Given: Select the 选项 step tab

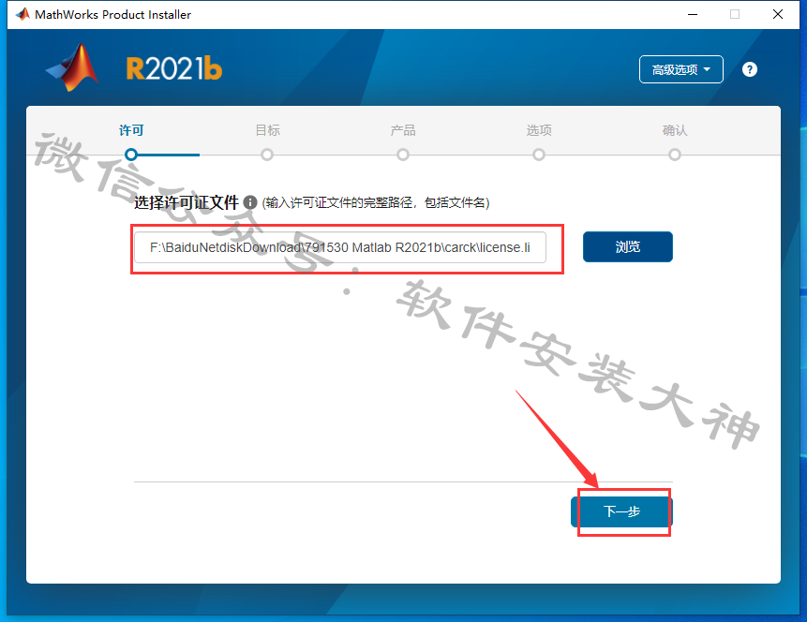Looking at the screenshot, I should pyautogui.click(x=539, y=130).
